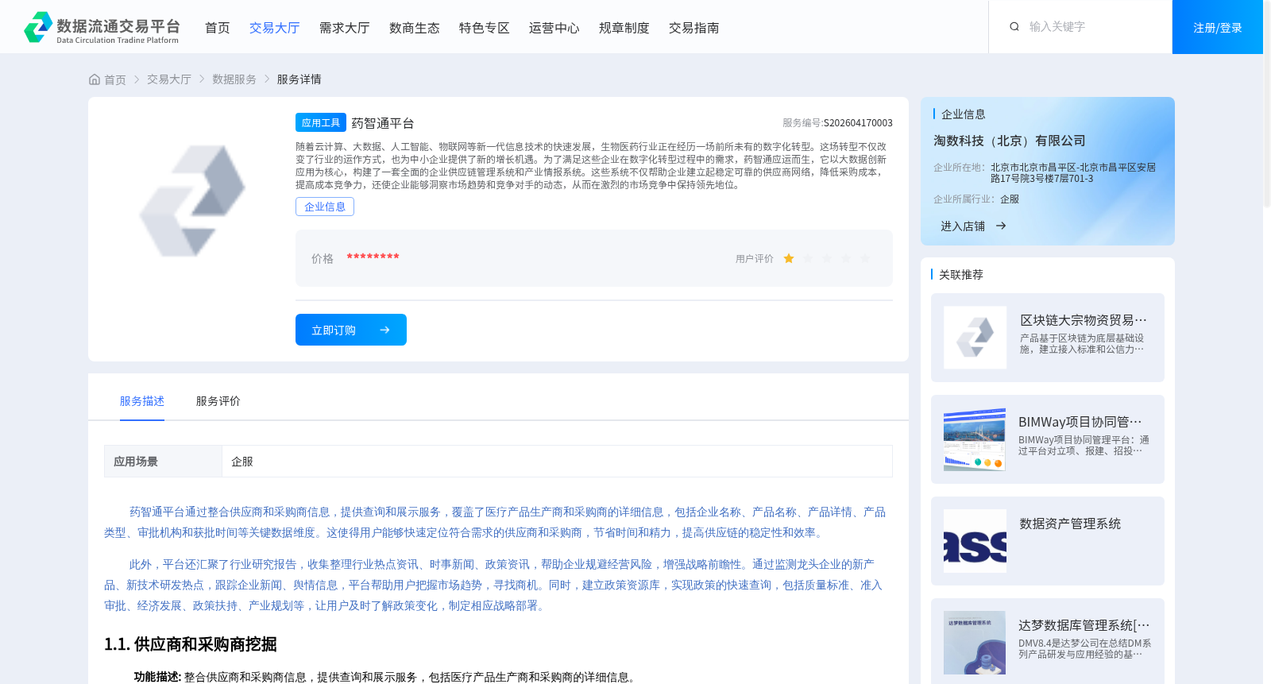
Task: Open the 规章制度 nav menu item
Action: (x=624, y=28)
